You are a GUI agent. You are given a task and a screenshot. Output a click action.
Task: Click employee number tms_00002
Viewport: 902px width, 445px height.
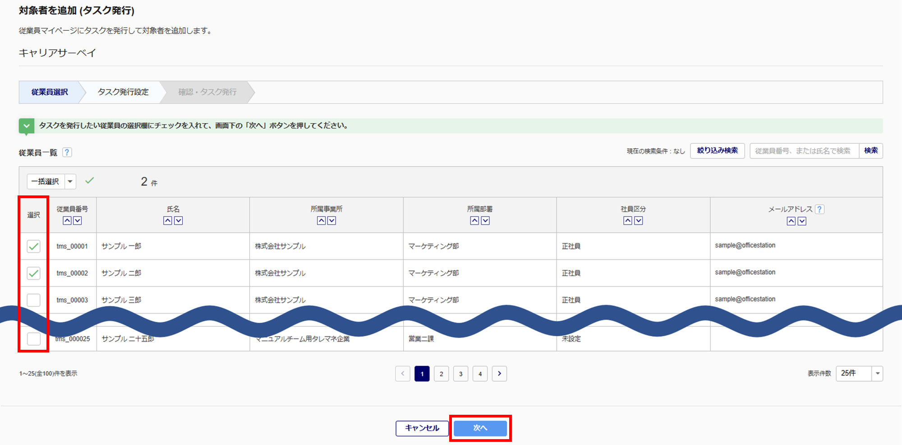pos(72,273)
